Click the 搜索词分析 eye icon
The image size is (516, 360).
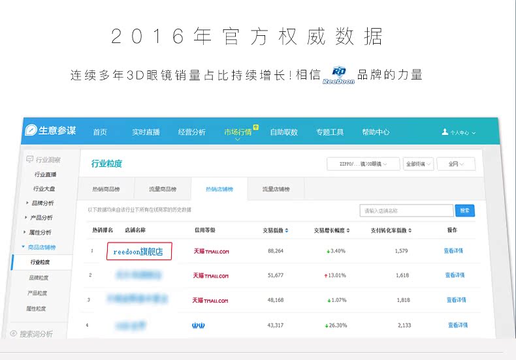(x=14, y=333)
